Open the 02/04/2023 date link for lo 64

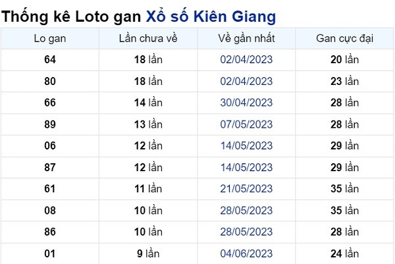[x=246, y=60]
